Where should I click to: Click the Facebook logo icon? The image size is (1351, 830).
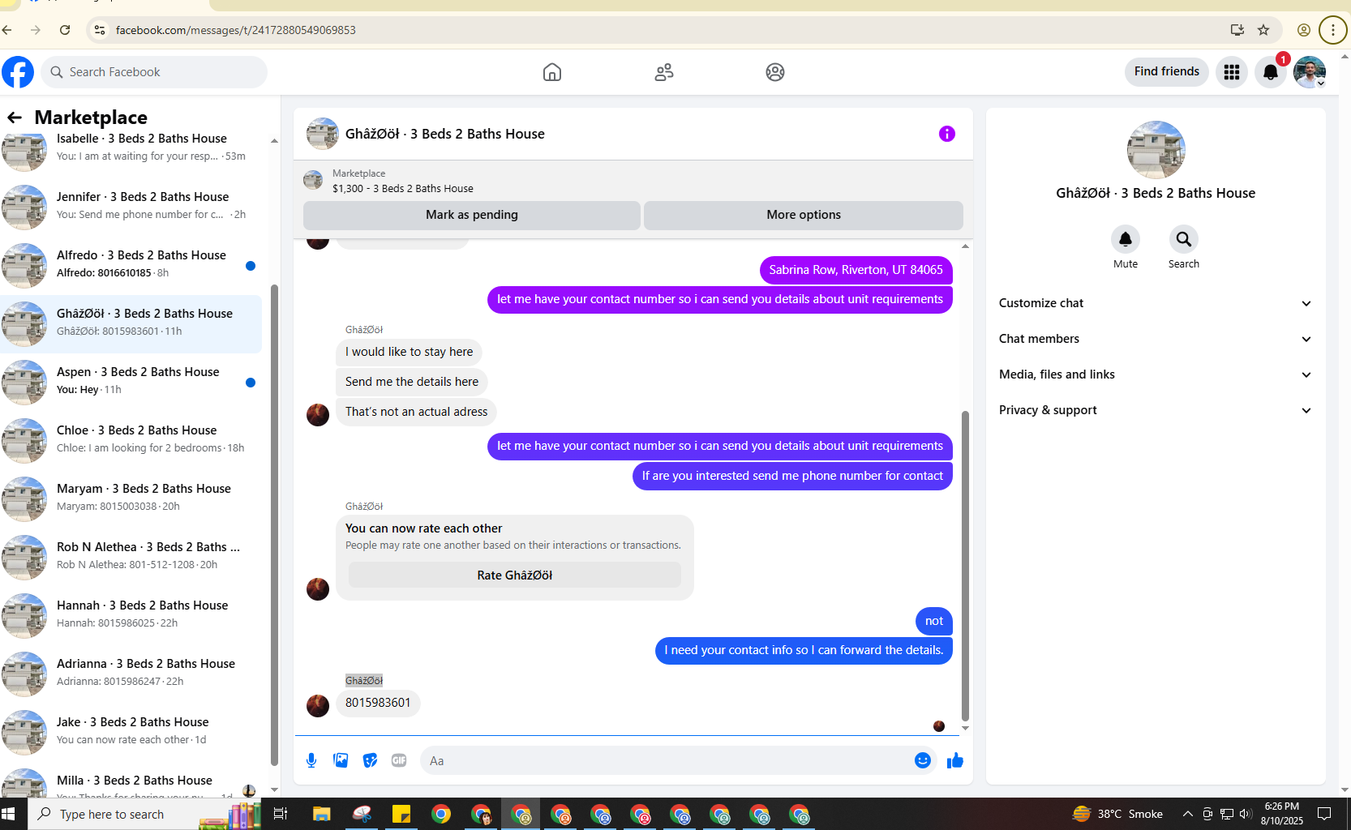18,72
